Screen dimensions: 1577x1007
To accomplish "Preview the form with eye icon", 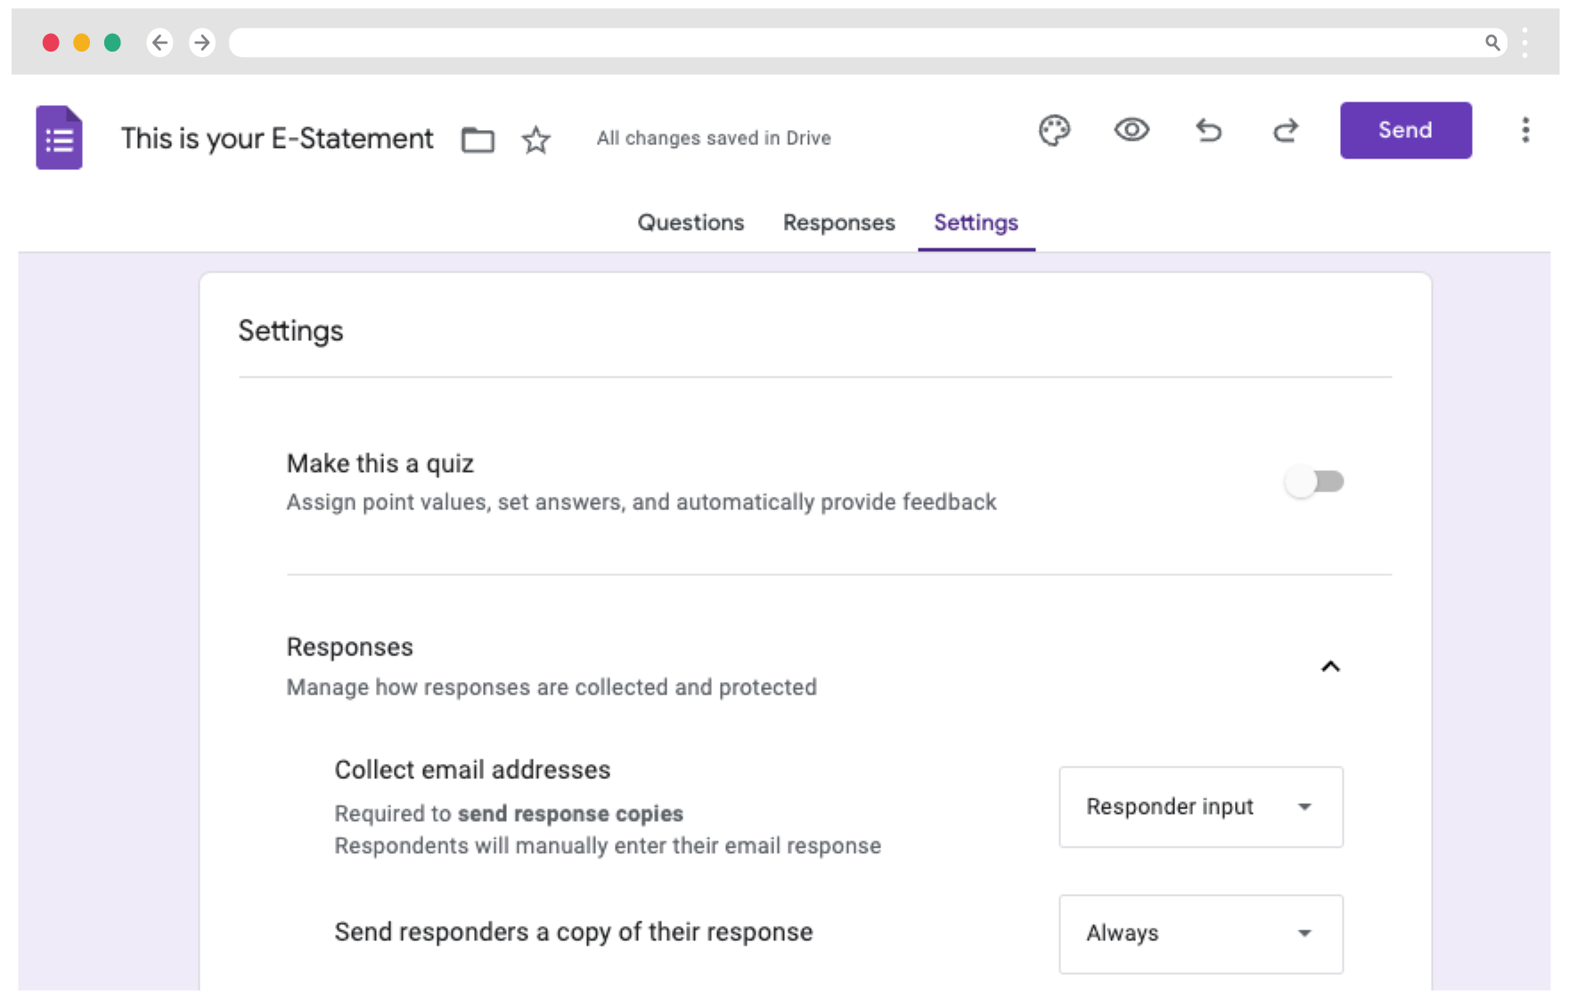I will coord(1132,130).
